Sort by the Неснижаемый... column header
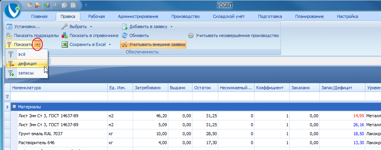The height and width of the screenshot is (150, 381). (x=236, y=88)
